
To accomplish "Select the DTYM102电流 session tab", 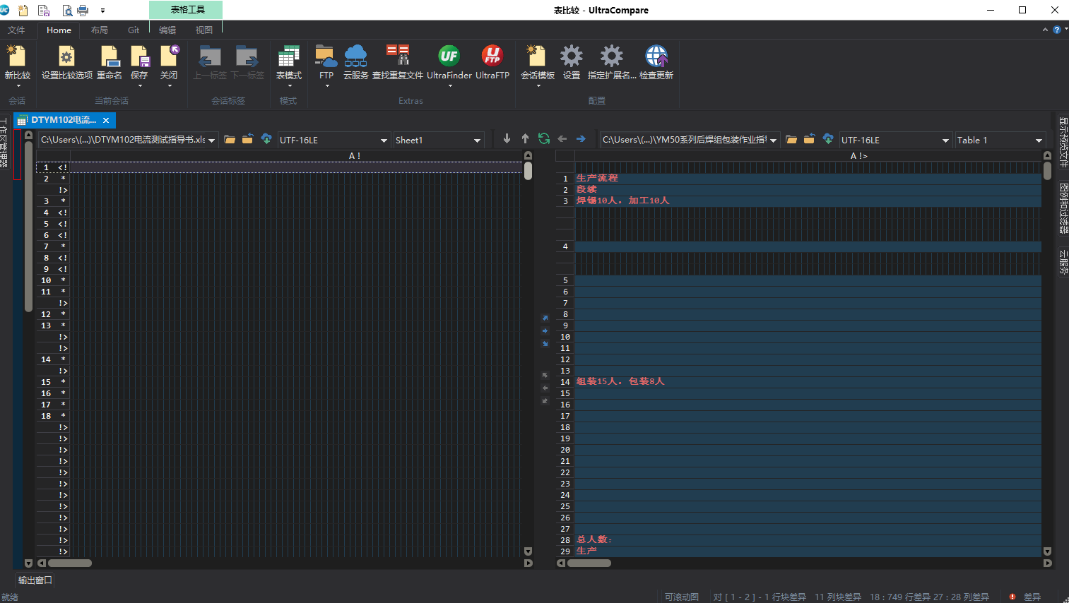I will pos(63,120).
